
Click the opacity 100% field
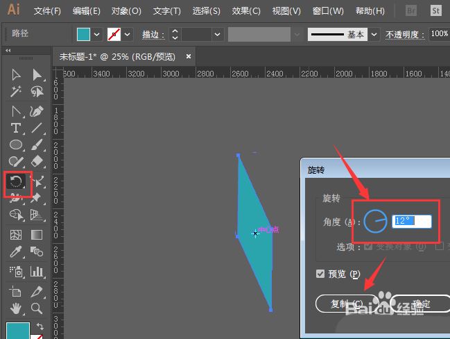[x=439, y=34]
